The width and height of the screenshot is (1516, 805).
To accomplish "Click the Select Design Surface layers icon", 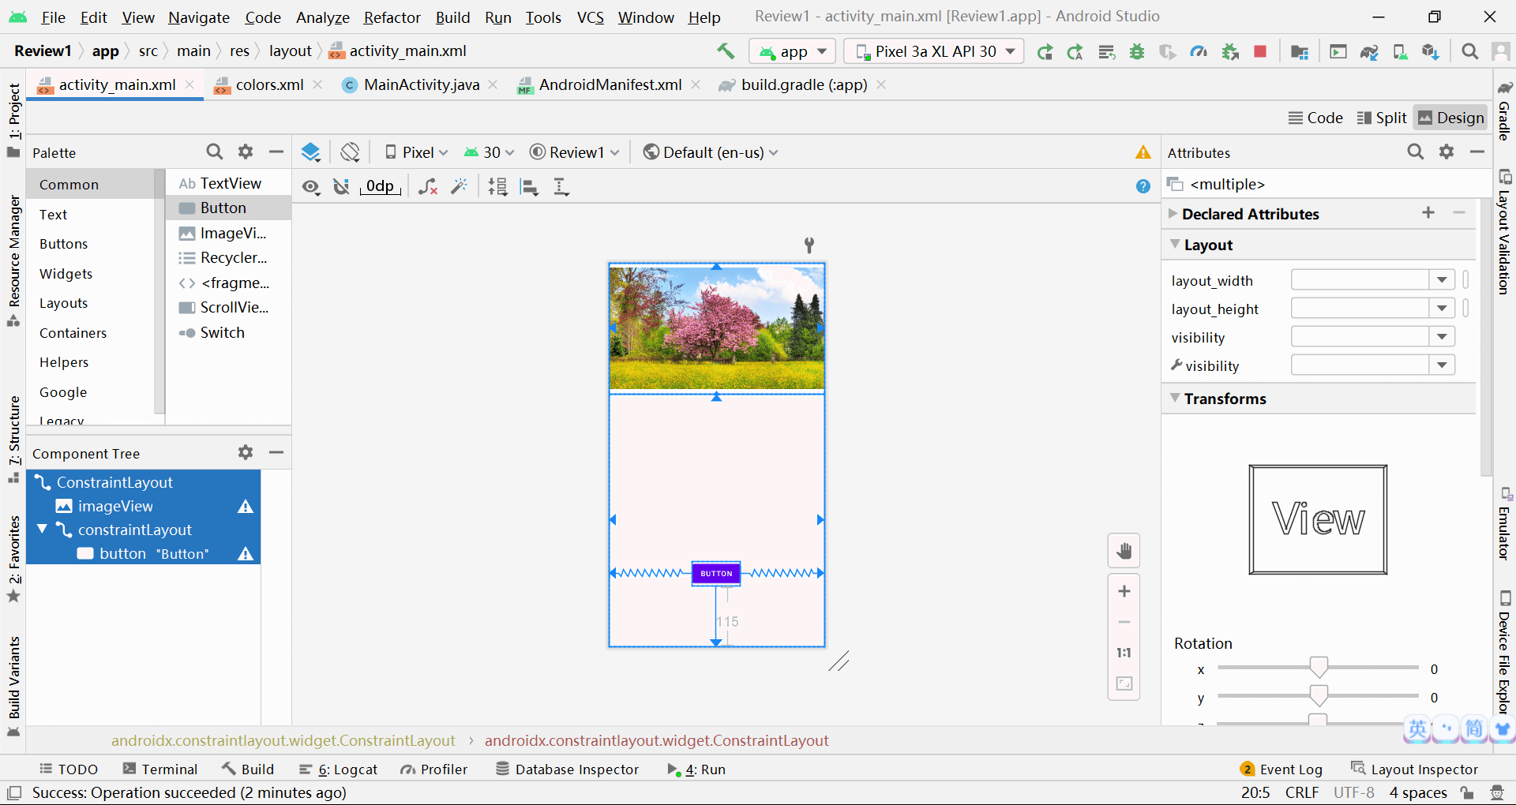I will (x=311, y=152).
